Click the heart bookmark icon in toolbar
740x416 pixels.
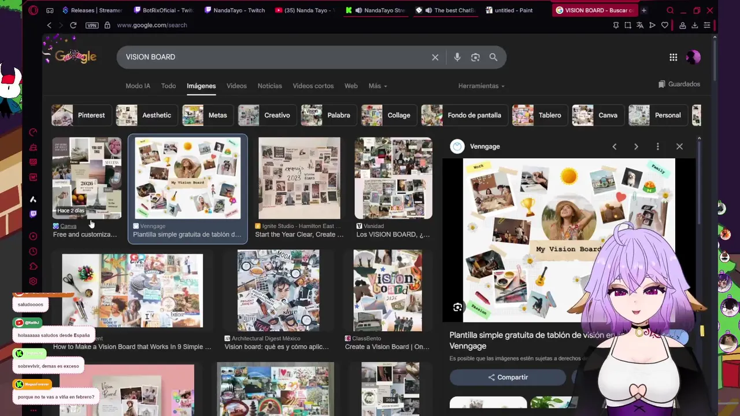pyautogui.click(x=665, y=25)
